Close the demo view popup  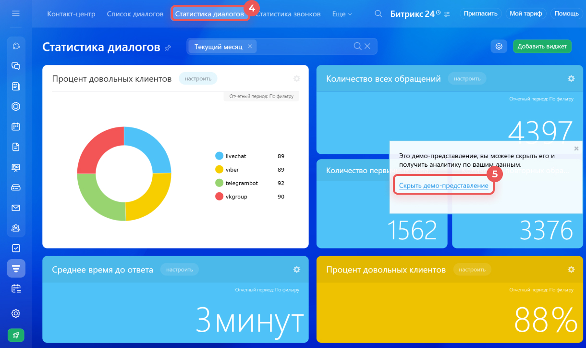coord(576,149)
